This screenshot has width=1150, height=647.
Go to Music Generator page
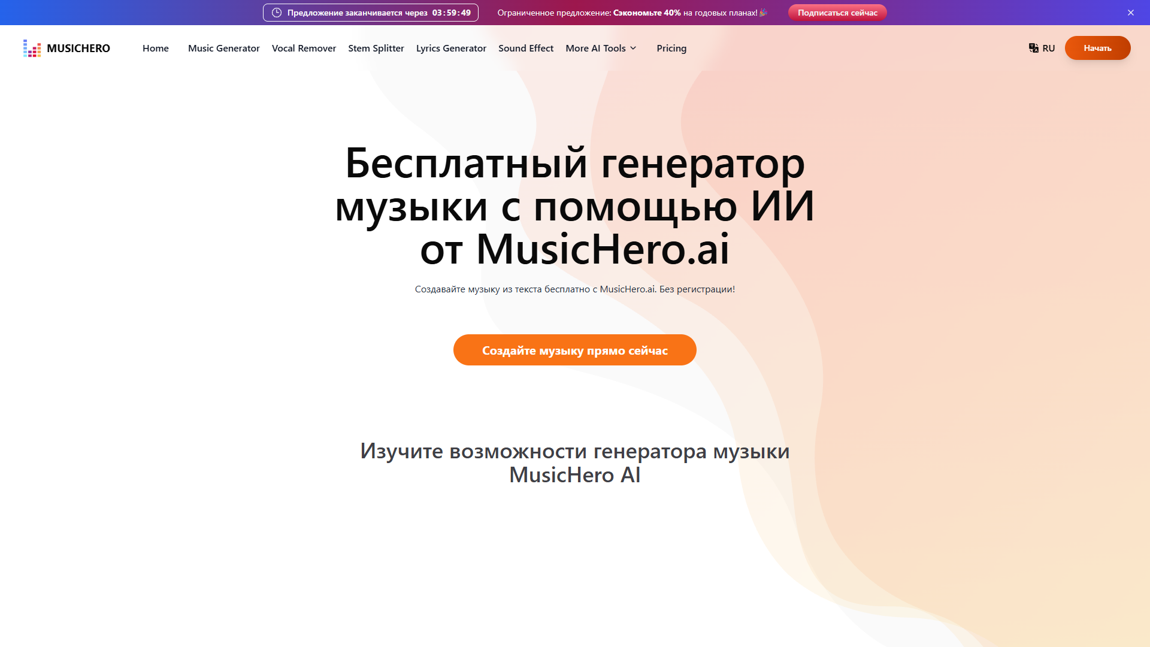(x=224, y=48)
